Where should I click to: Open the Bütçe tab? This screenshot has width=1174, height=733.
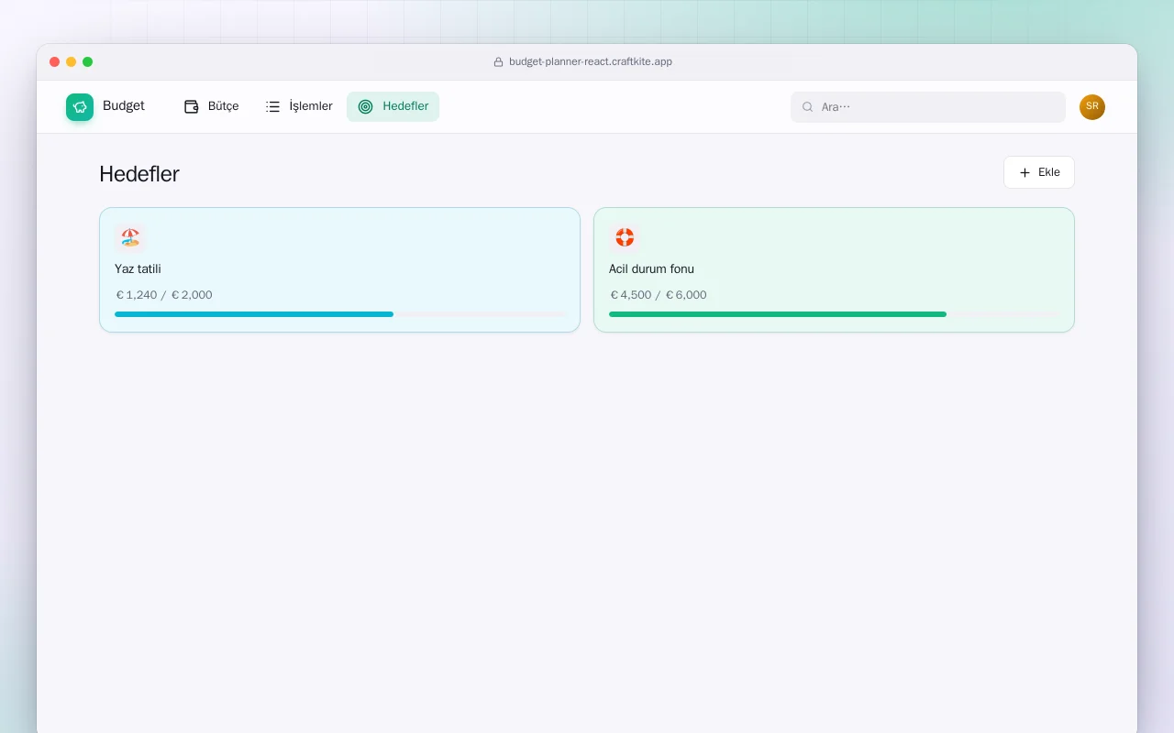tap(212, 106)
